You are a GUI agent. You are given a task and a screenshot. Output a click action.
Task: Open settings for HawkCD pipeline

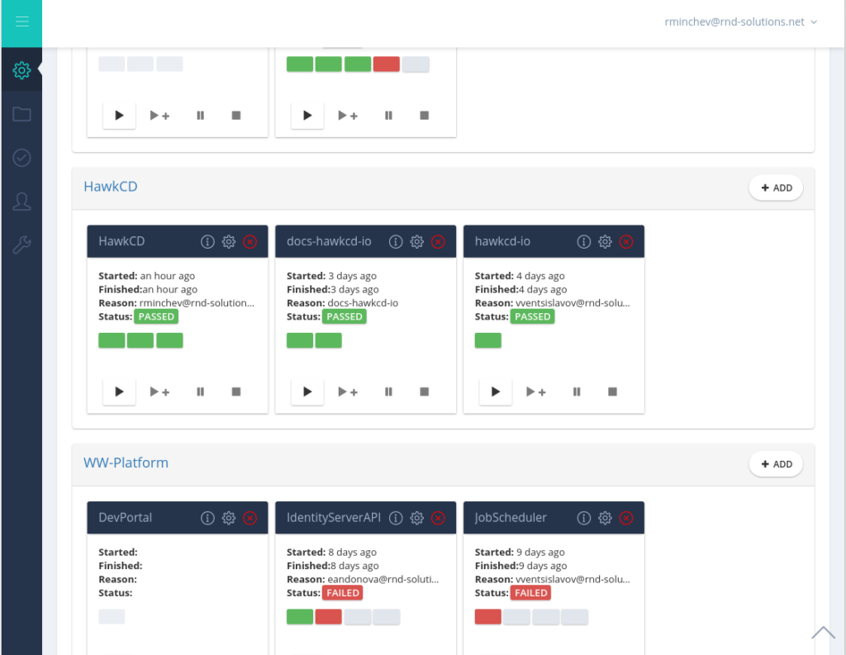229,241
